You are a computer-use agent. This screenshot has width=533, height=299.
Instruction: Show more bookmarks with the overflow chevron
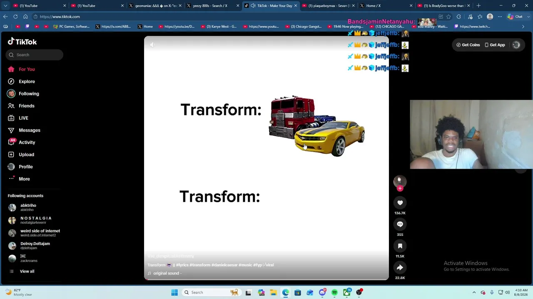pos(523,27)
